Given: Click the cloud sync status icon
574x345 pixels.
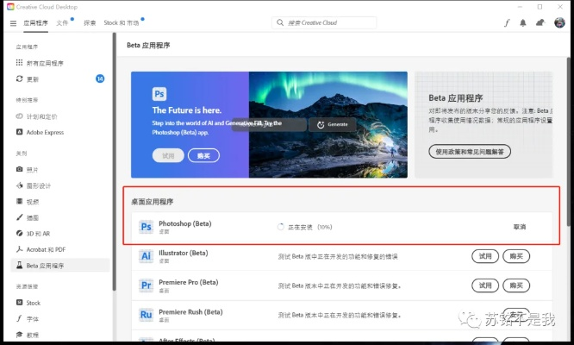Looking at the screenshot, I should [540, 22].
